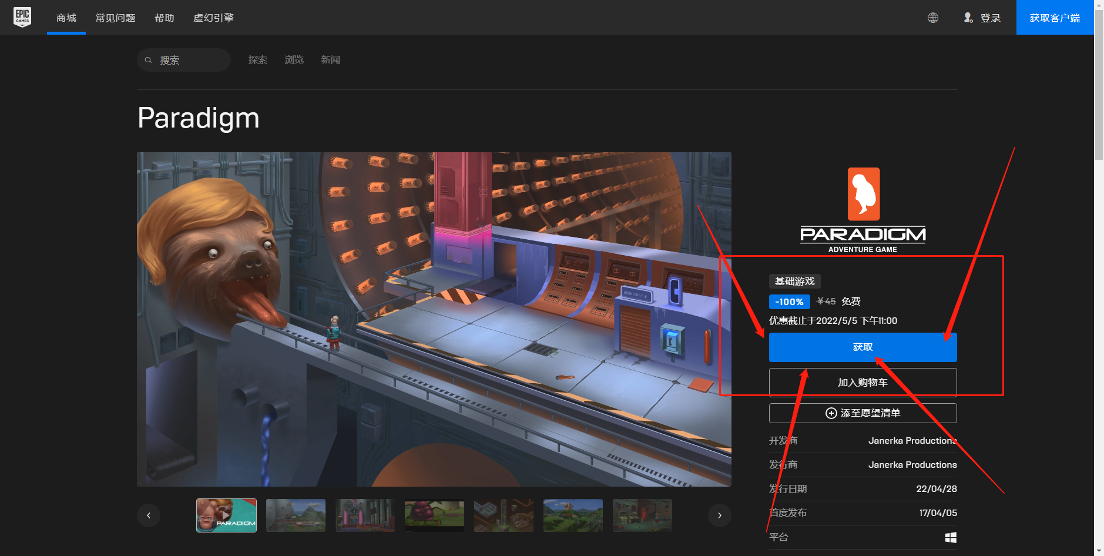This screenshot has width=1104, height=556.
Task: Click the Epic Games logo
Action: tap(22, 17)
